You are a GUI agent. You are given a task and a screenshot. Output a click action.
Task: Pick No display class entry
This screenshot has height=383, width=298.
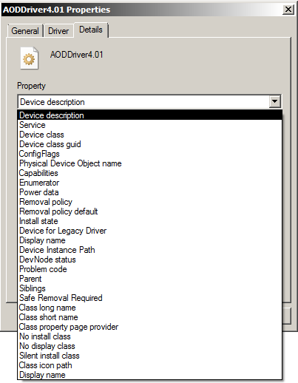[150, 346]
